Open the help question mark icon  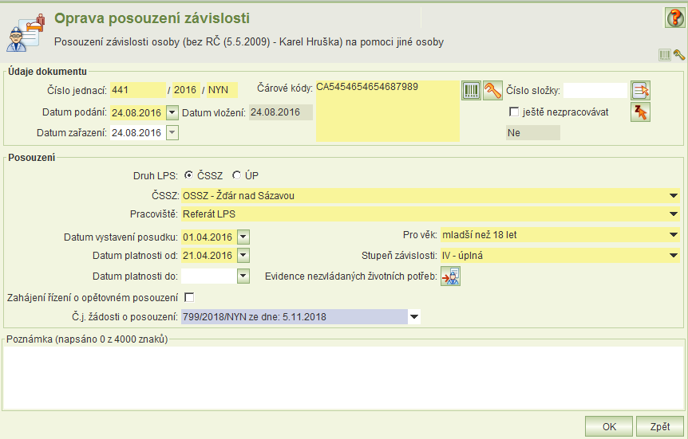(675, 18)
